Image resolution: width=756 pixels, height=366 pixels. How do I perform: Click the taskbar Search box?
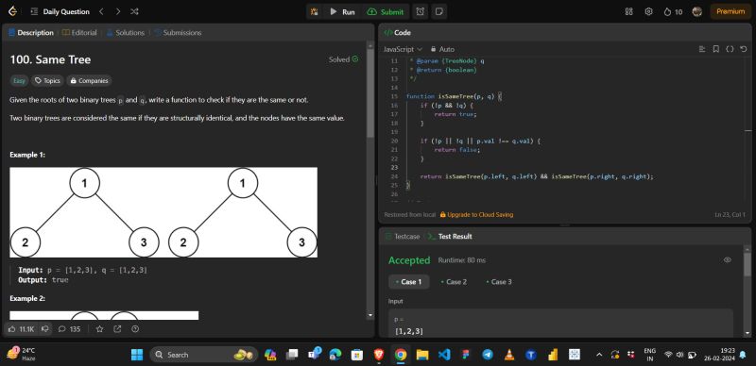(x=203, y=355)
